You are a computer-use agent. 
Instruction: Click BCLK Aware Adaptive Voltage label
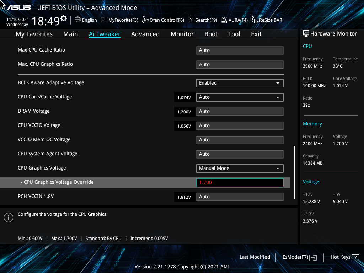51,82
